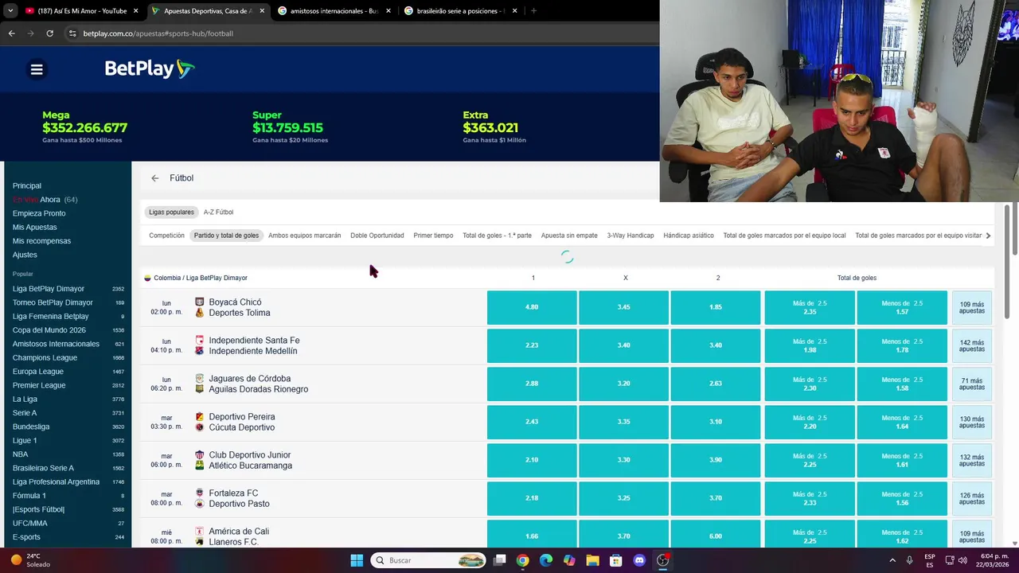Open Mis Apuestas in the sidebar
1019x573 pixels.
tap(34, 227)
